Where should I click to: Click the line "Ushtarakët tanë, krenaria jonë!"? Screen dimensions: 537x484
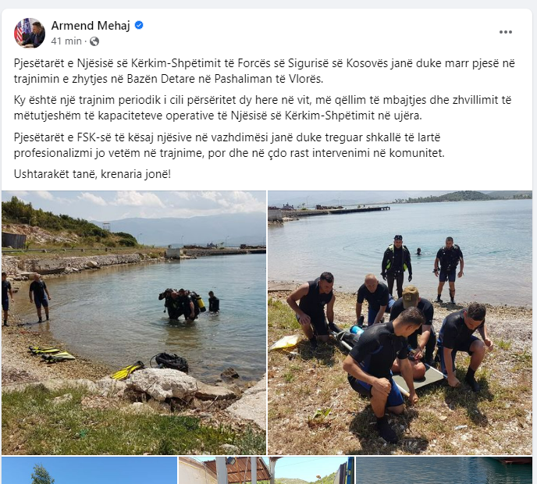click(92, 174)
